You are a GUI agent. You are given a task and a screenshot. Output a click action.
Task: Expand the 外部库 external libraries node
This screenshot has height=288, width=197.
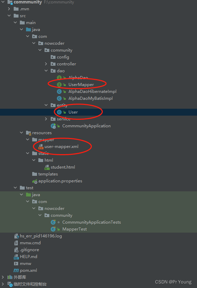[3, 277]
